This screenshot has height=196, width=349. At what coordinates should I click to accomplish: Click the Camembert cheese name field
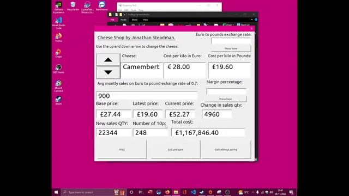click(x=142, y=70)
